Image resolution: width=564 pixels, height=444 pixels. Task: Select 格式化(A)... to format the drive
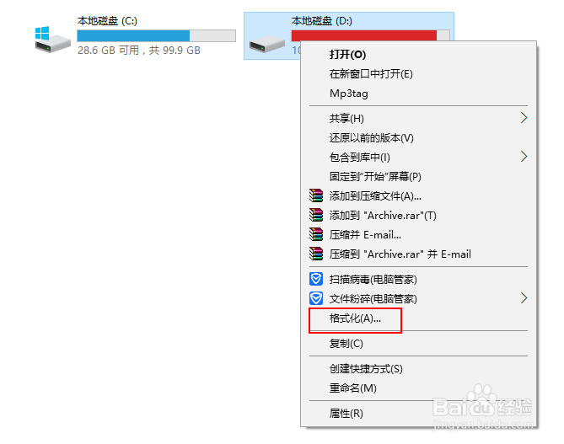click(x=355, y=318)
